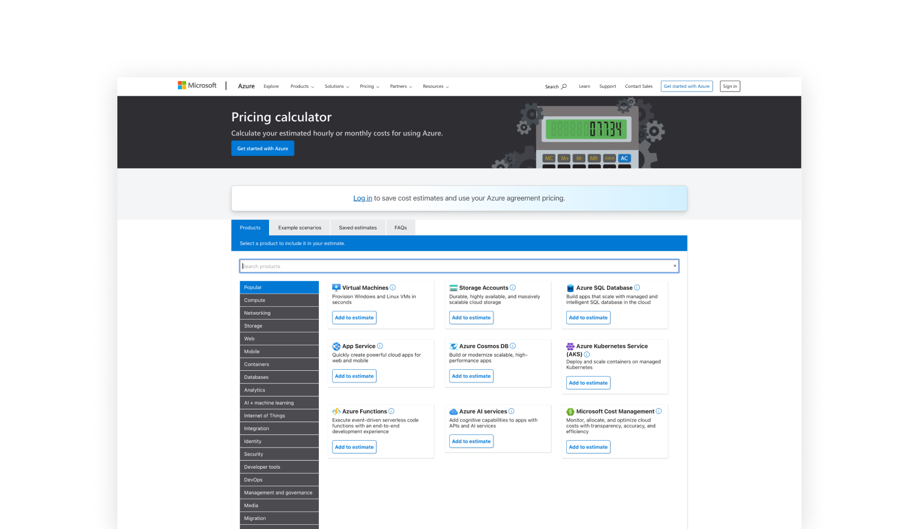Click the Azure brand link
920x529 pixels.
click(x=246, y=86)
